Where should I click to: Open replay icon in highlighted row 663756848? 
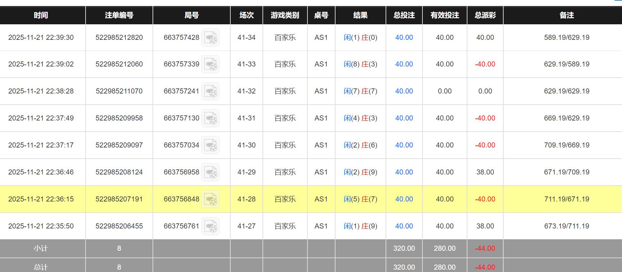pyautogui.click(x=210, y=199)
